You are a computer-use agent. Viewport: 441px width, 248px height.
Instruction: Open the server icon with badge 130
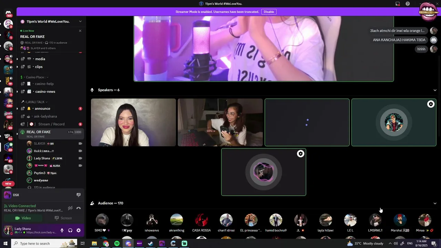click(8, 103)
